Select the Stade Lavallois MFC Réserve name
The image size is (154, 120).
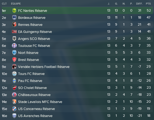pyautogui.click(x=40, y=102)
